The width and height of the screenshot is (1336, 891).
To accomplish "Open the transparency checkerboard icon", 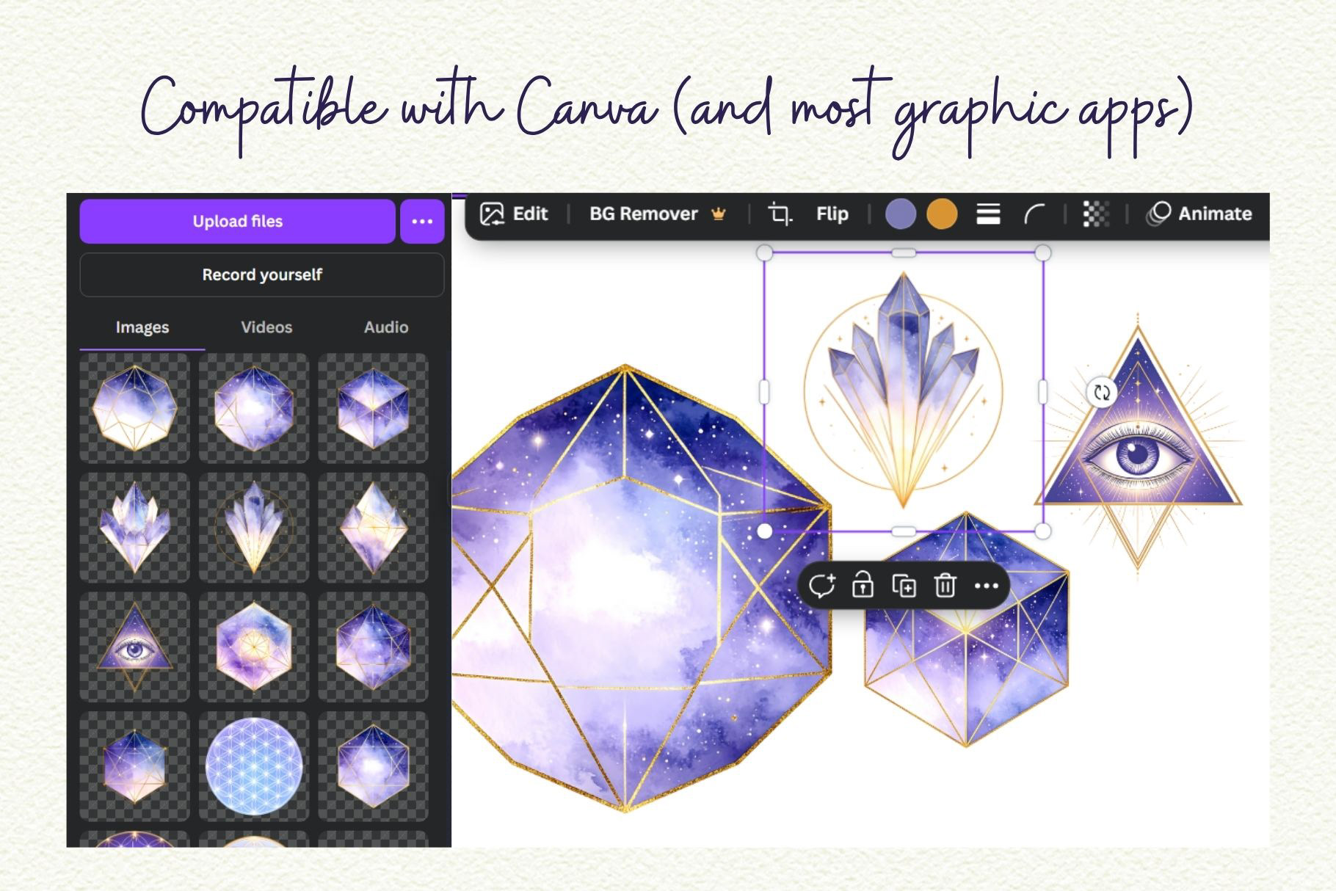I will [x=1096, y=214].
